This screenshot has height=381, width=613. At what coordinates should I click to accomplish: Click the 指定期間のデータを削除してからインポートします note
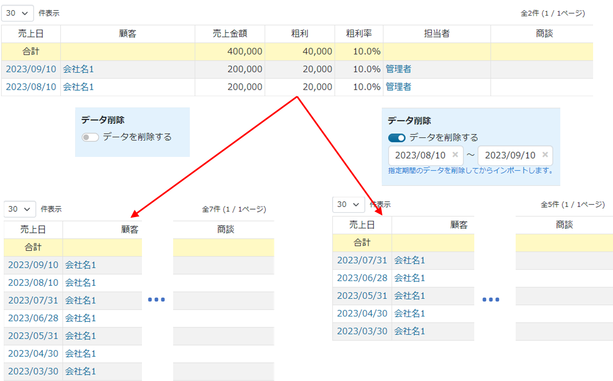tap(471, 170)
